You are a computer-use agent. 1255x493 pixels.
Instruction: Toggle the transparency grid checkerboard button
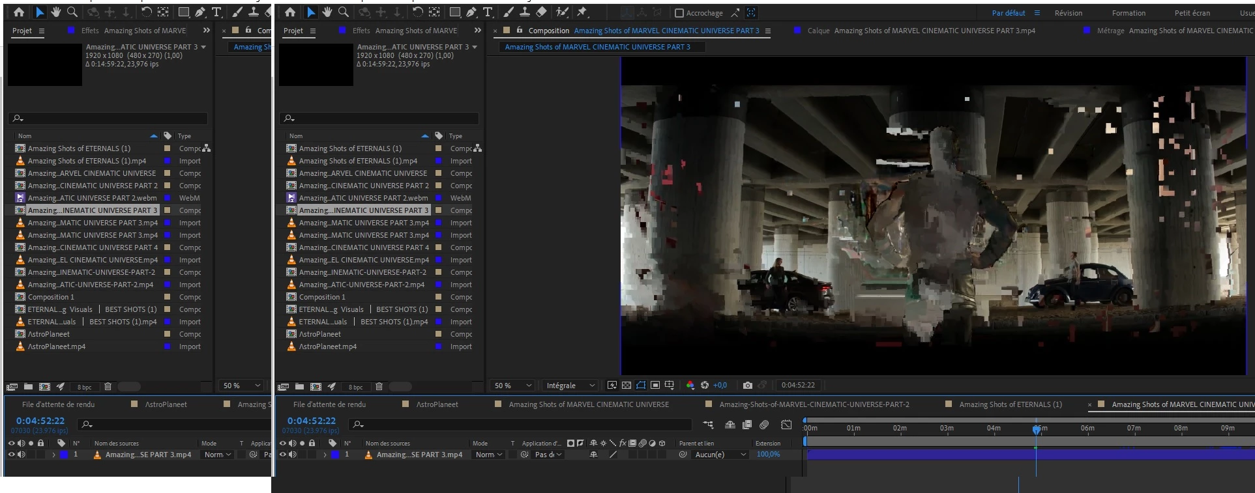click(627, 385)
